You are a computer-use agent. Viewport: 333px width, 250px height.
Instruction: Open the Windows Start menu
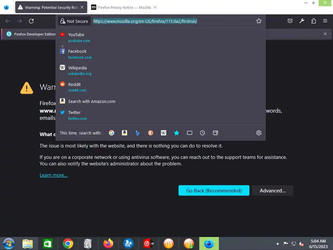(8, 243)
